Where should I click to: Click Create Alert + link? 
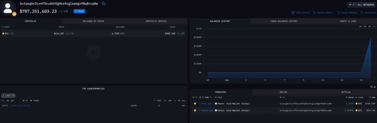325,13
